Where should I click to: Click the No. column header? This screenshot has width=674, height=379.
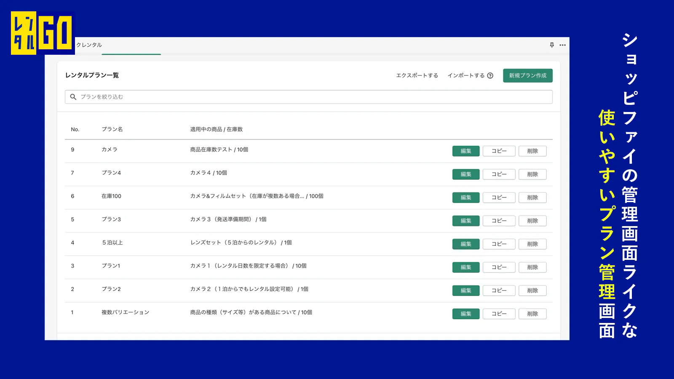click(75, 129)
